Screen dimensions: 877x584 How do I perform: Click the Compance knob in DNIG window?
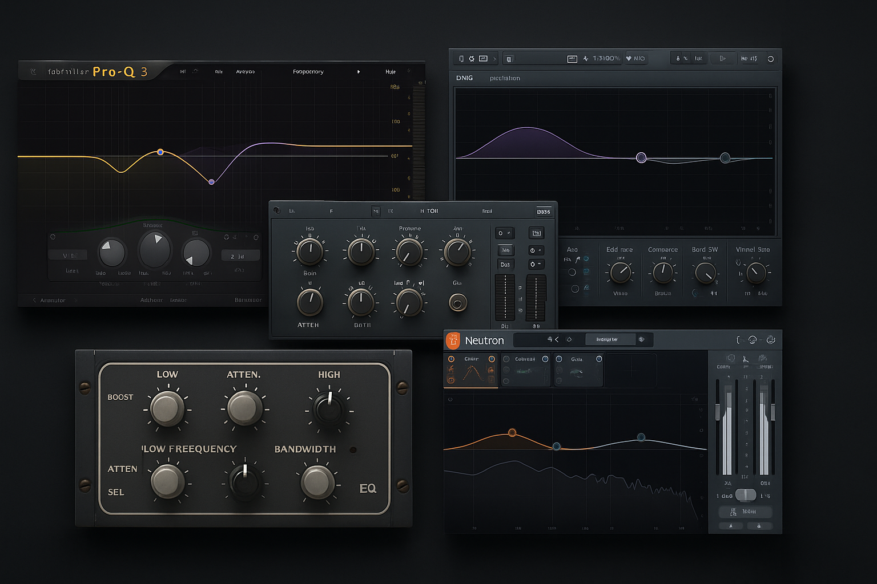[662, 273]
